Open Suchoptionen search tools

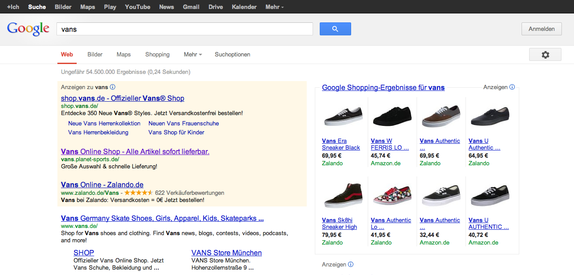pyautogui.click(x=232, y=55)
